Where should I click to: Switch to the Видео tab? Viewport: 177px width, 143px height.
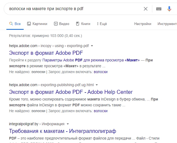(61, 24)
